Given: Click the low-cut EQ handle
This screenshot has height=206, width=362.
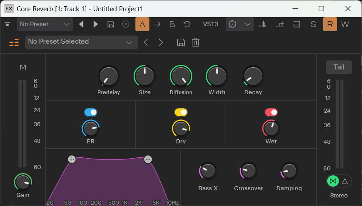Looking at the screenshot, I should [x=72, y=159].
